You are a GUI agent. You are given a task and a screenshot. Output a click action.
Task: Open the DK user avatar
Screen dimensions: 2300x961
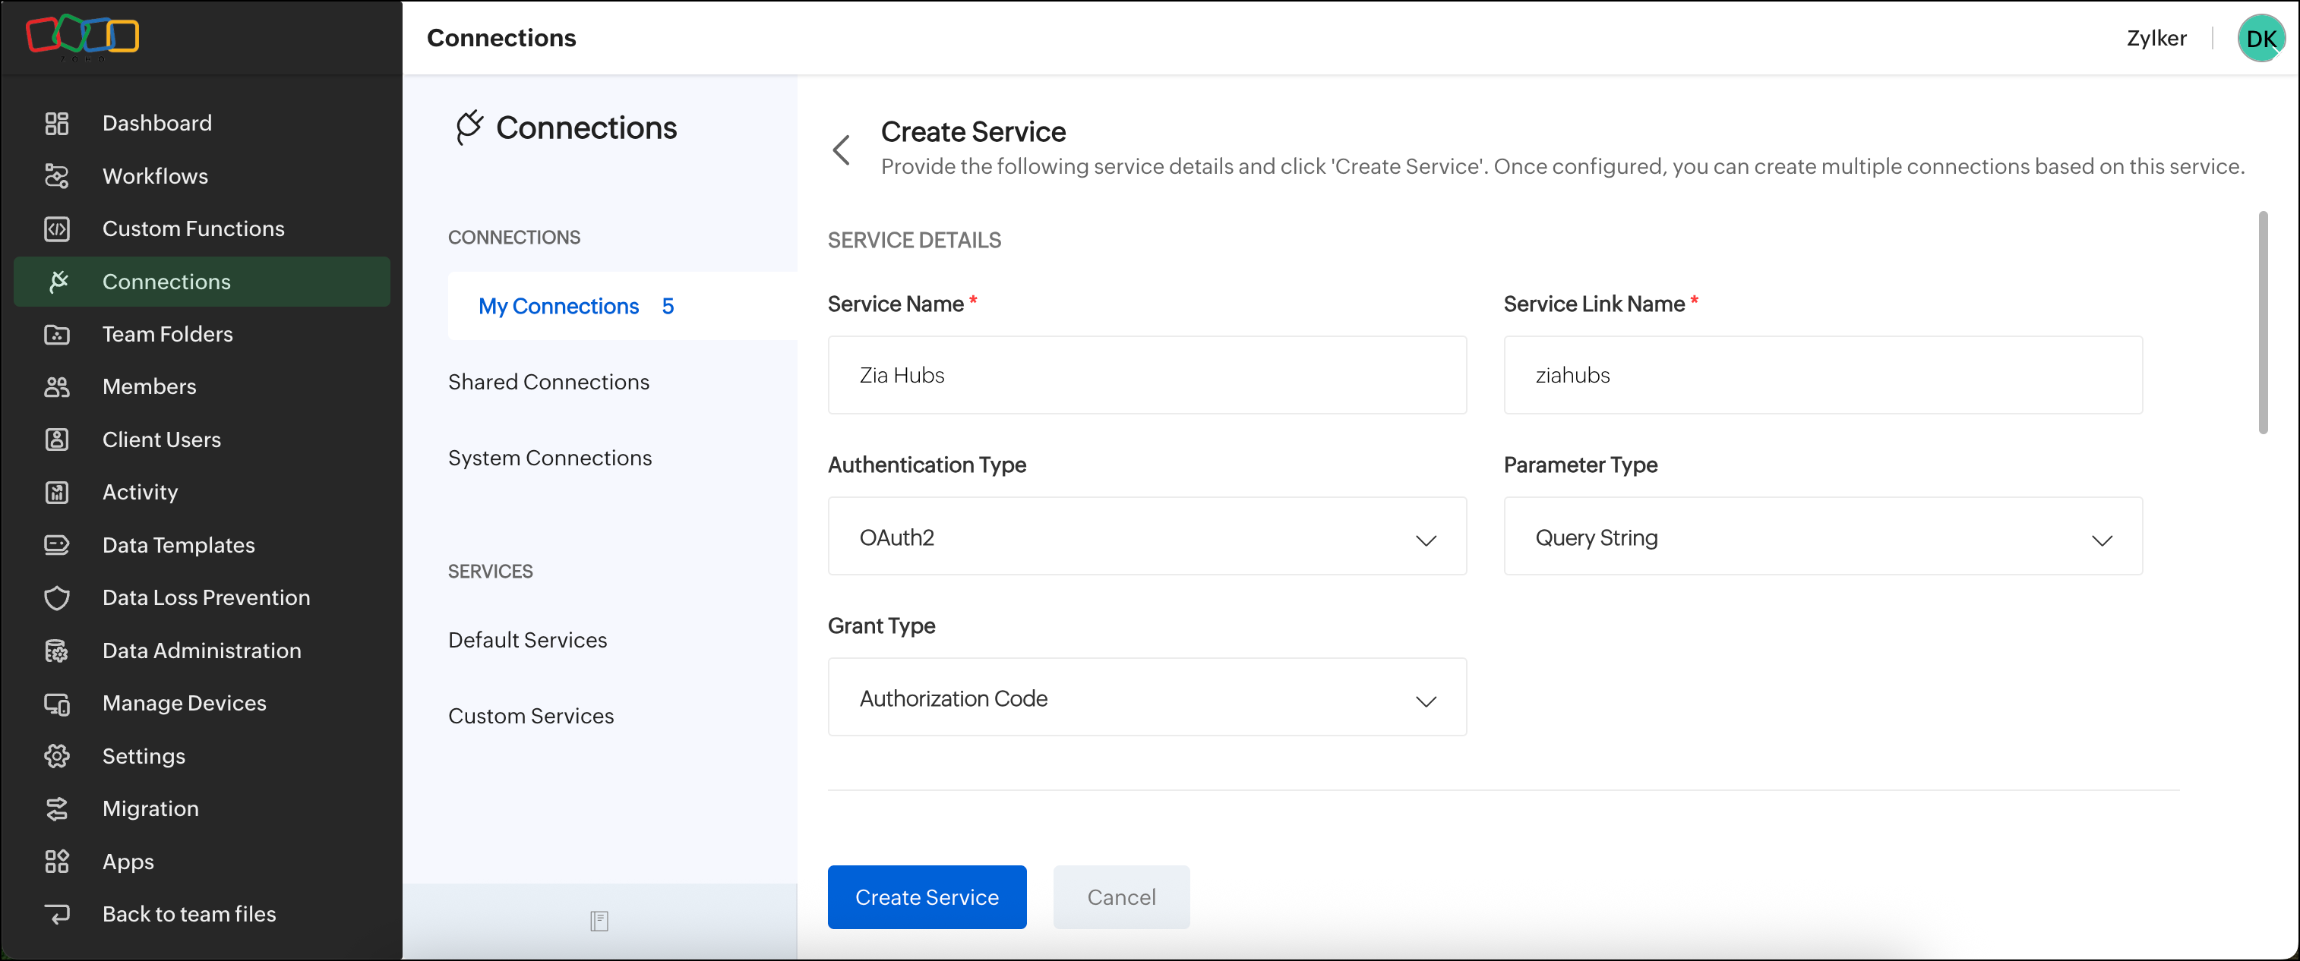pyautogui.click(x=2261, y=39)
